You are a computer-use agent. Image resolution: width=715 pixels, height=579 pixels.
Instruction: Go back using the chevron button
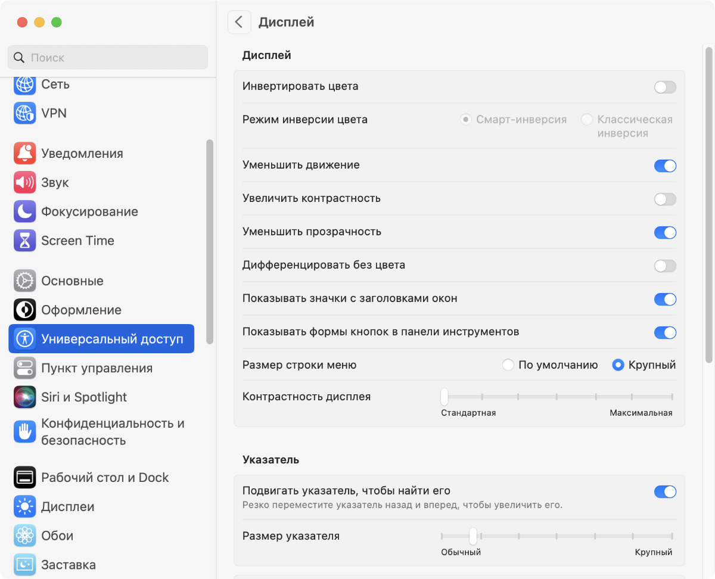tap(239, 23)
